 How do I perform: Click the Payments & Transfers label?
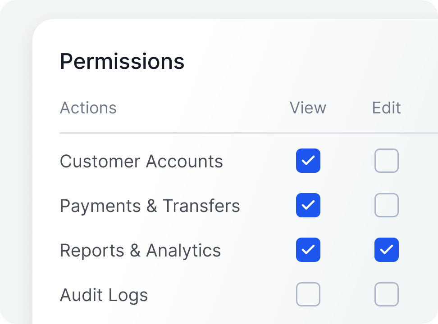[x=150, y=206]
